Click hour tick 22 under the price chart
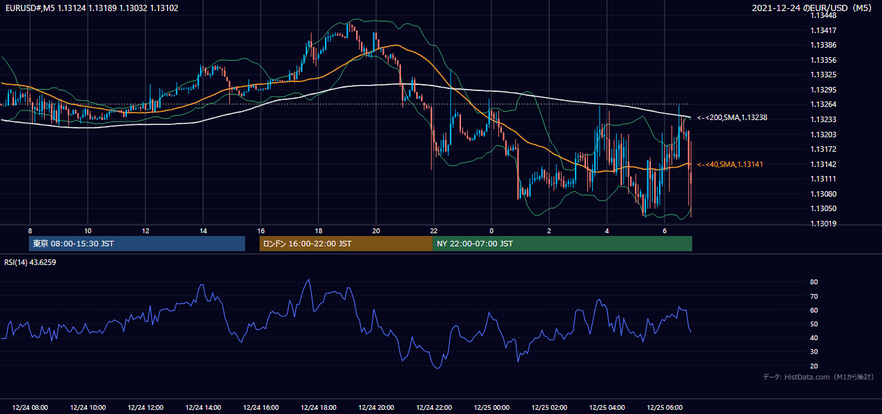Image resolution: width=882 pixels, height=414 pixels. (433, 230)
